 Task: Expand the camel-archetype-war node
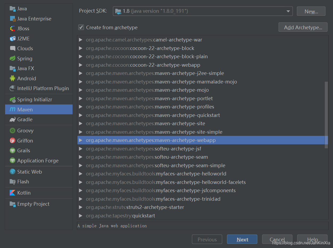[x=81, y=40]
